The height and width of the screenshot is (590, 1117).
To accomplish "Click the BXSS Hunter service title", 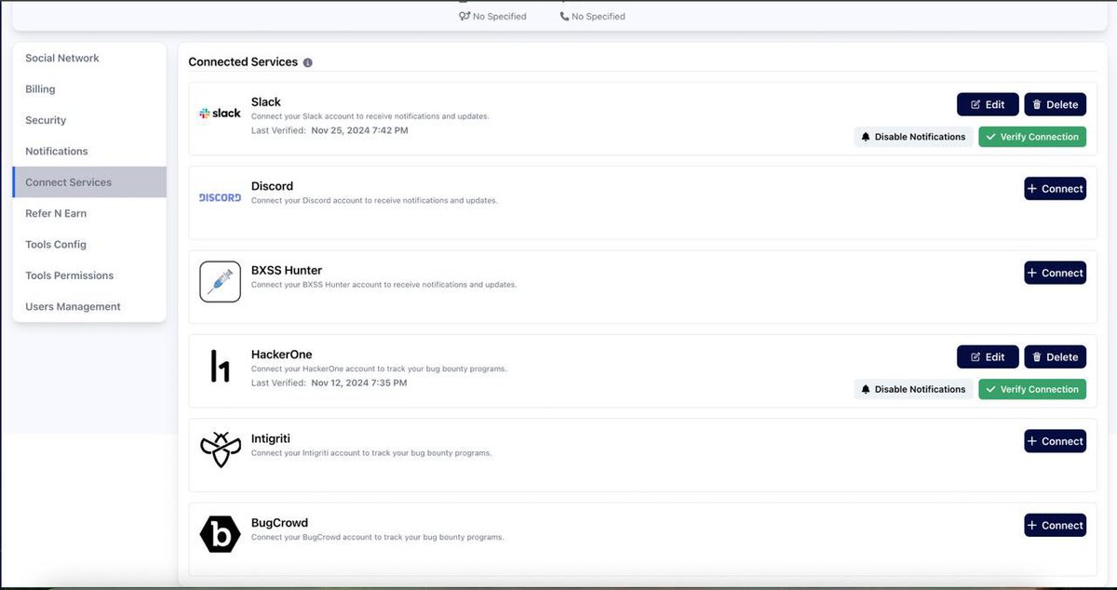I will click(287, 271).
